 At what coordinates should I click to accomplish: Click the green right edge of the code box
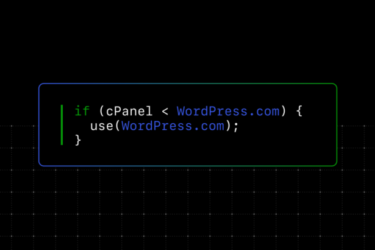click(x=337, y=124)
